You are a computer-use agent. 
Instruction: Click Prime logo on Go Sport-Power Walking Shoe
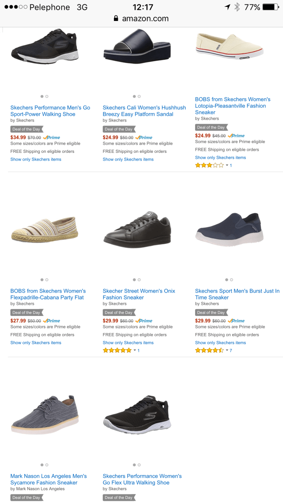click(52, 138)
